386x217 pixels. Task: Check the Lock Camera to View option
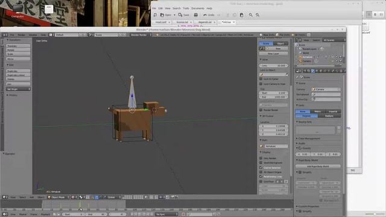point(261,84)
